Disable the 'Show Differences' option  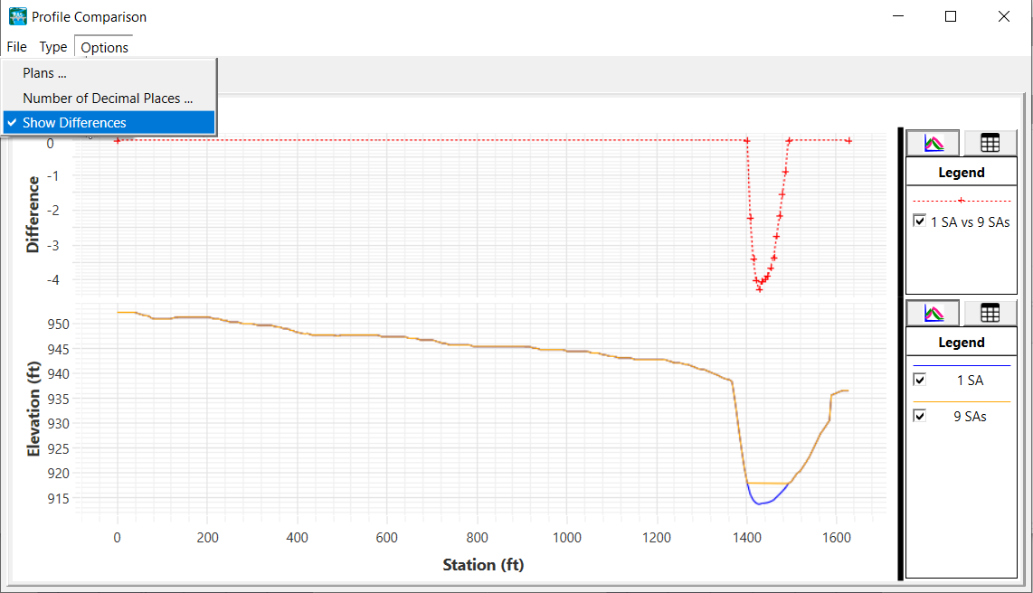point(74,123)
